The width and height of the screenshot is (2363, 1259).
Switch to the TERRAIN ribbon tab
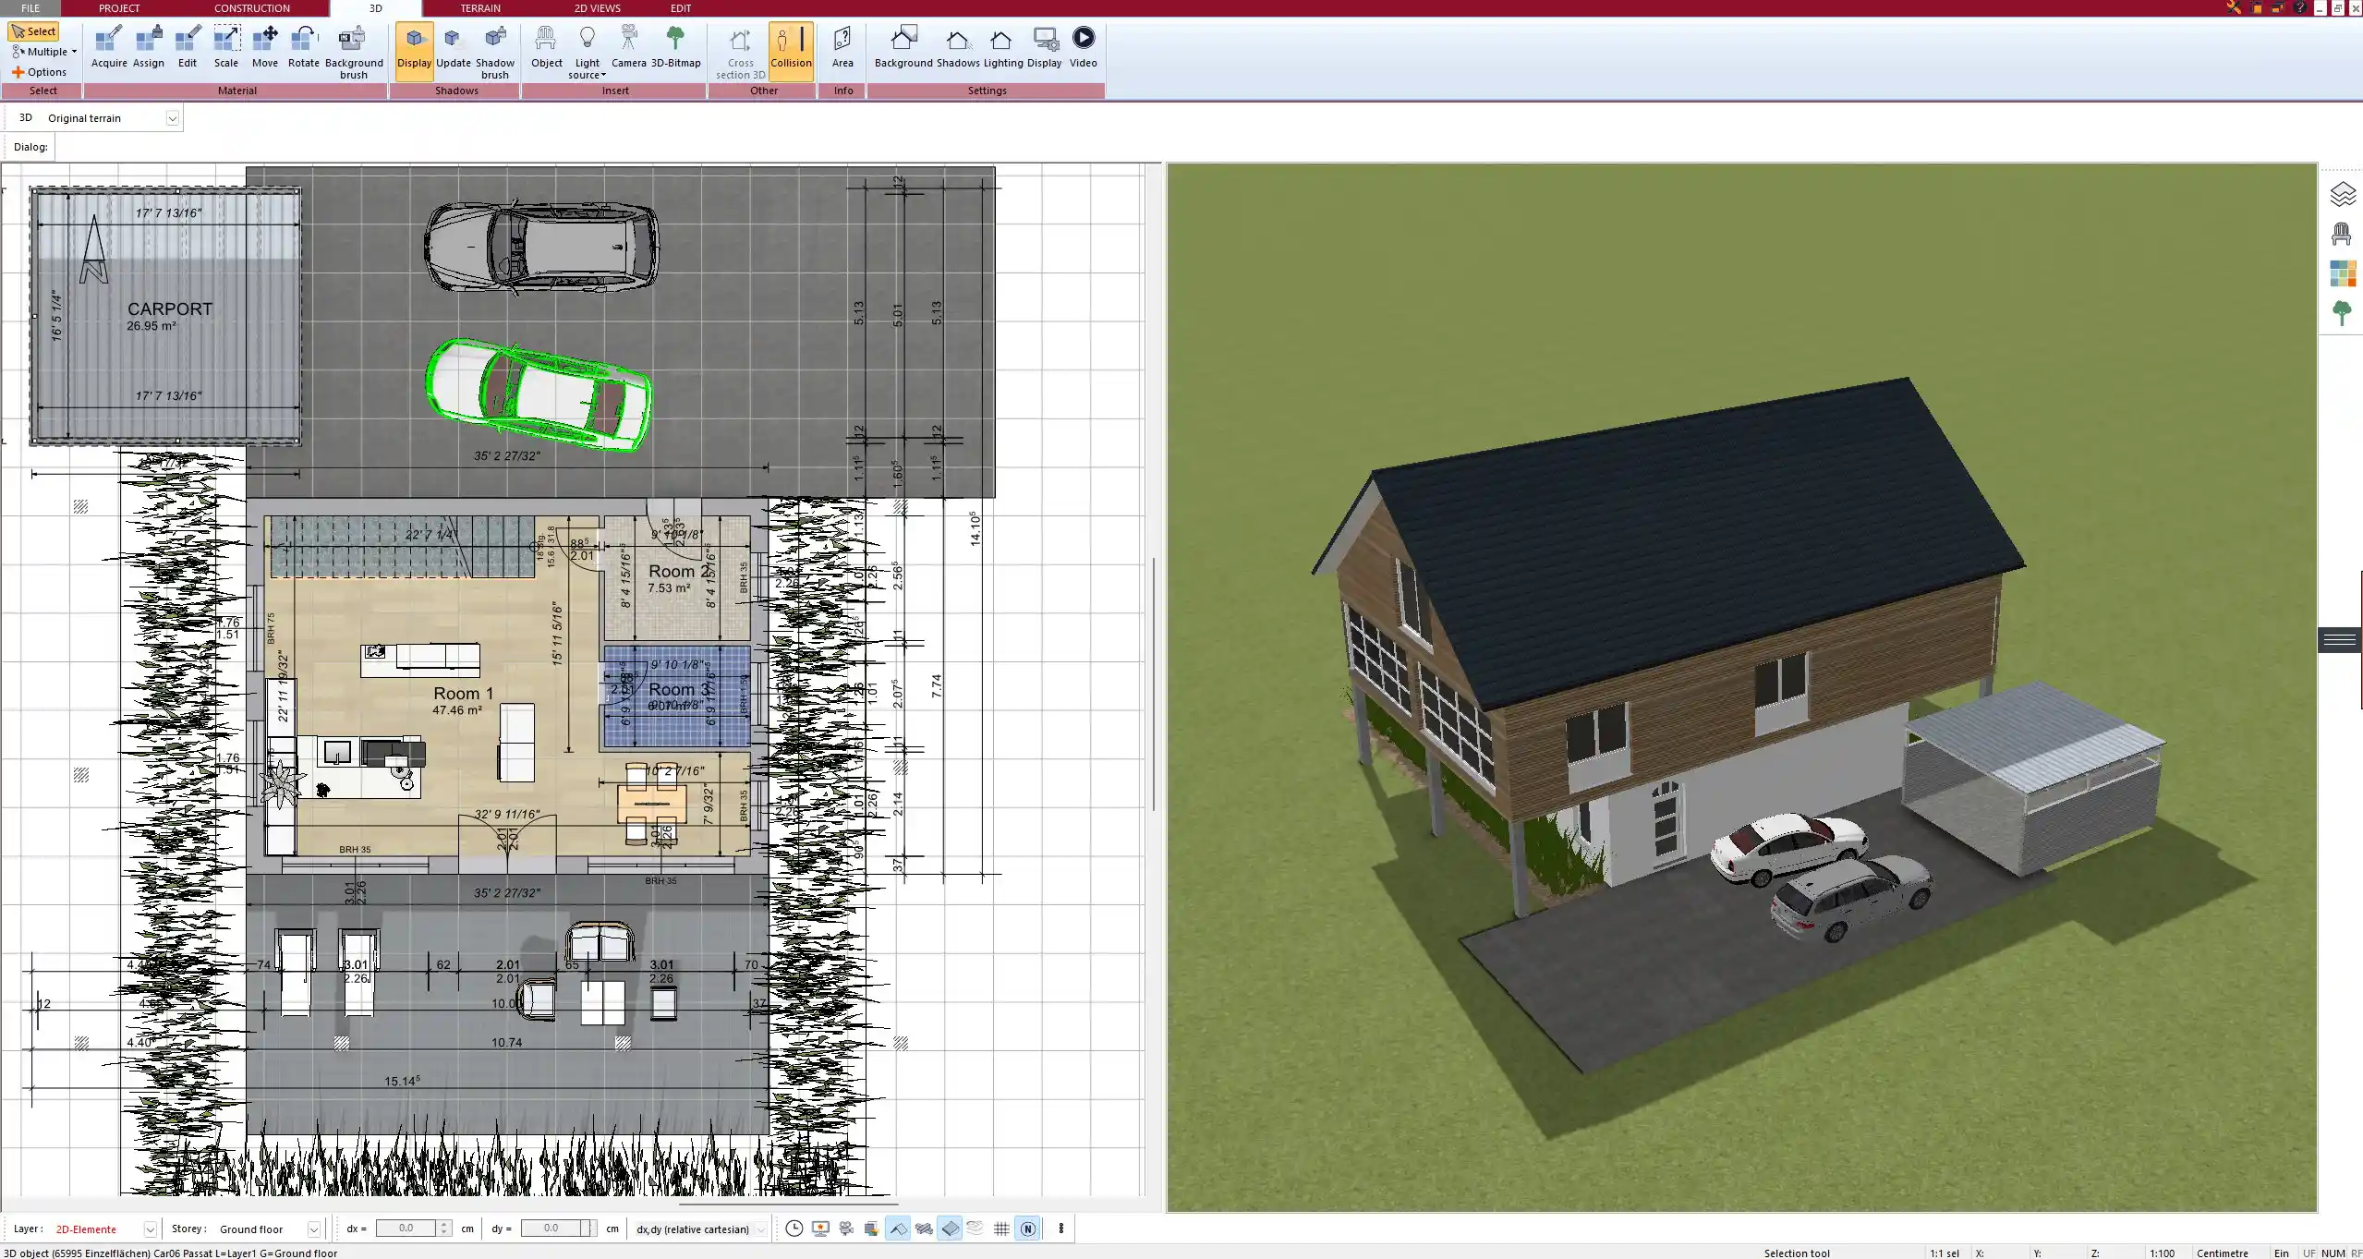pyautogui.click(x=480, y=8)
